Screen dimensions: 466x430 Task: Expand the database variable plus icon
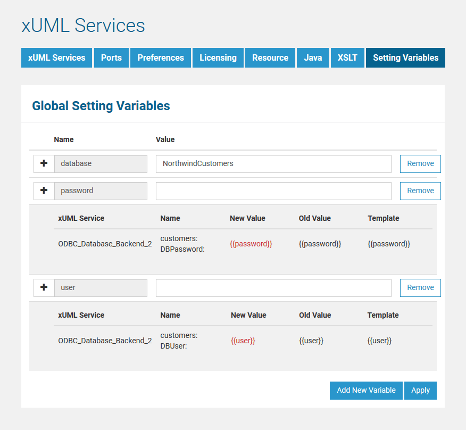click(44, 164)
